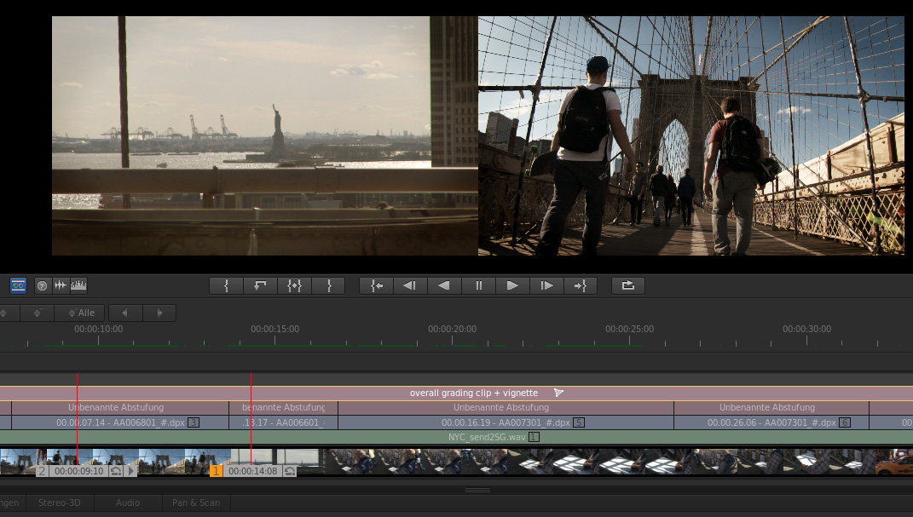Click the mark in-point bracket button

coord(226,286)
